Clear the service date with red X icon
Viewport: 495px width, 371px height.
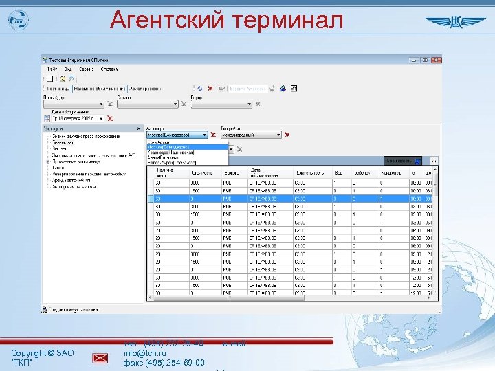(110, 119)
